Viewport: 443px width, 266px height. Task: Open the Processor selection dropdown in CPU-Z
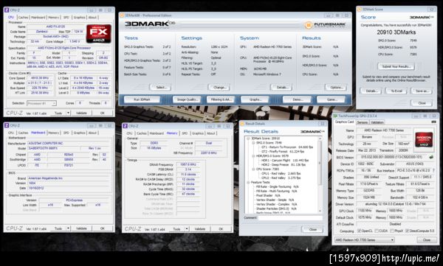[x=41, y=103]
